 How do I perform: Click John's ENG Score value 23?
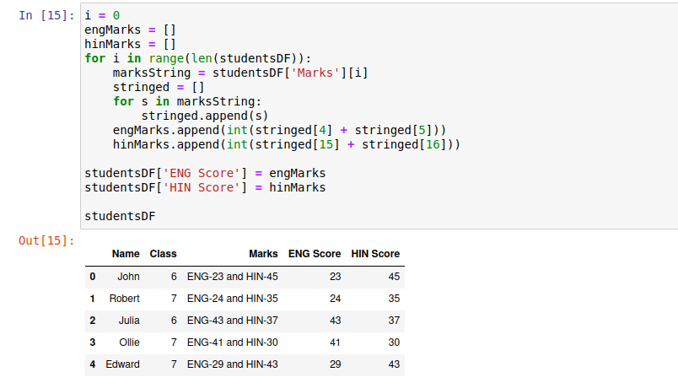tap(335, 277)
